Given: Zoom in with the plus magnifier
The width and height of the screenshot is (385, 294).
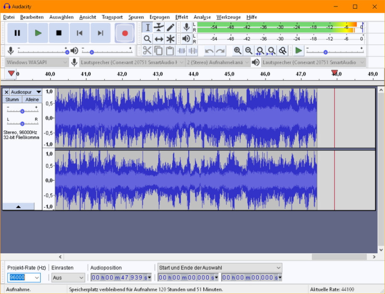Looking at the screenshot, I should [x=237, y=51].
